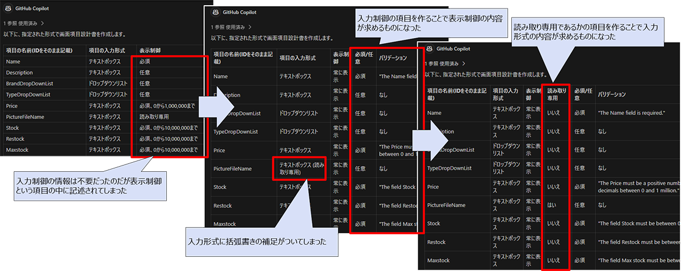681x271 pixels.
Task: Click 'TypeDropDownList' in the middle panel table
Action: (236, 132)
